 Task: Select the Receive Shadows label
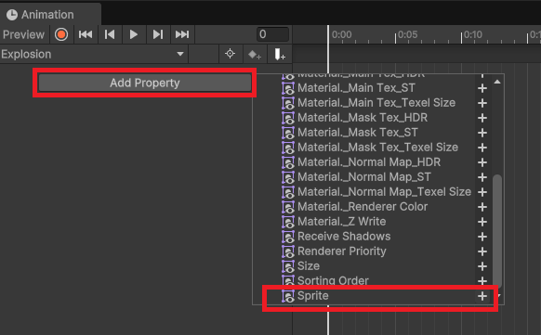344,237
